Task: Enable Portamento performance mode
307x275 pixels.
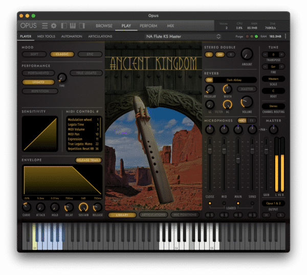Action: (38, 73)
